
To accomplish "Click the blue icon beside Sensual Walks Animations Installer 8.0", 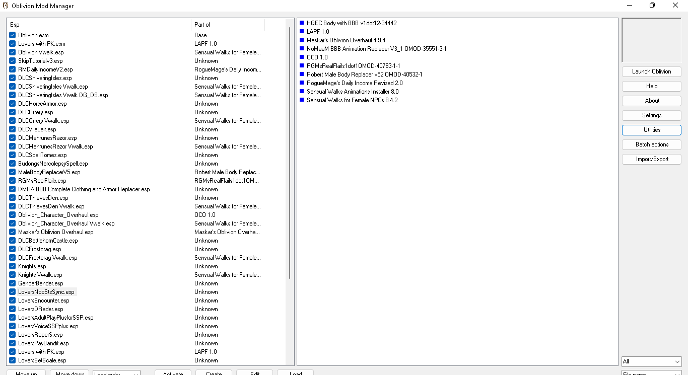I will point(302,91).
